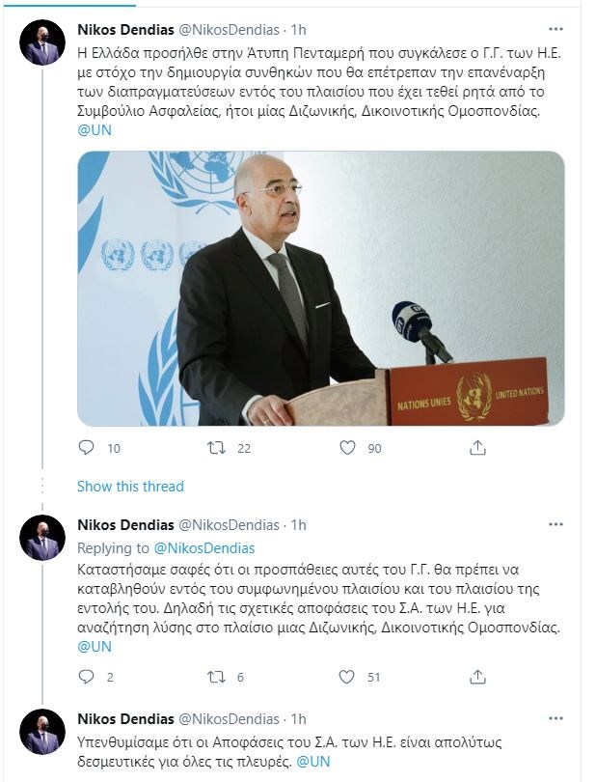Open the podium photo in first tweet
596x782 pixels.
320,289
